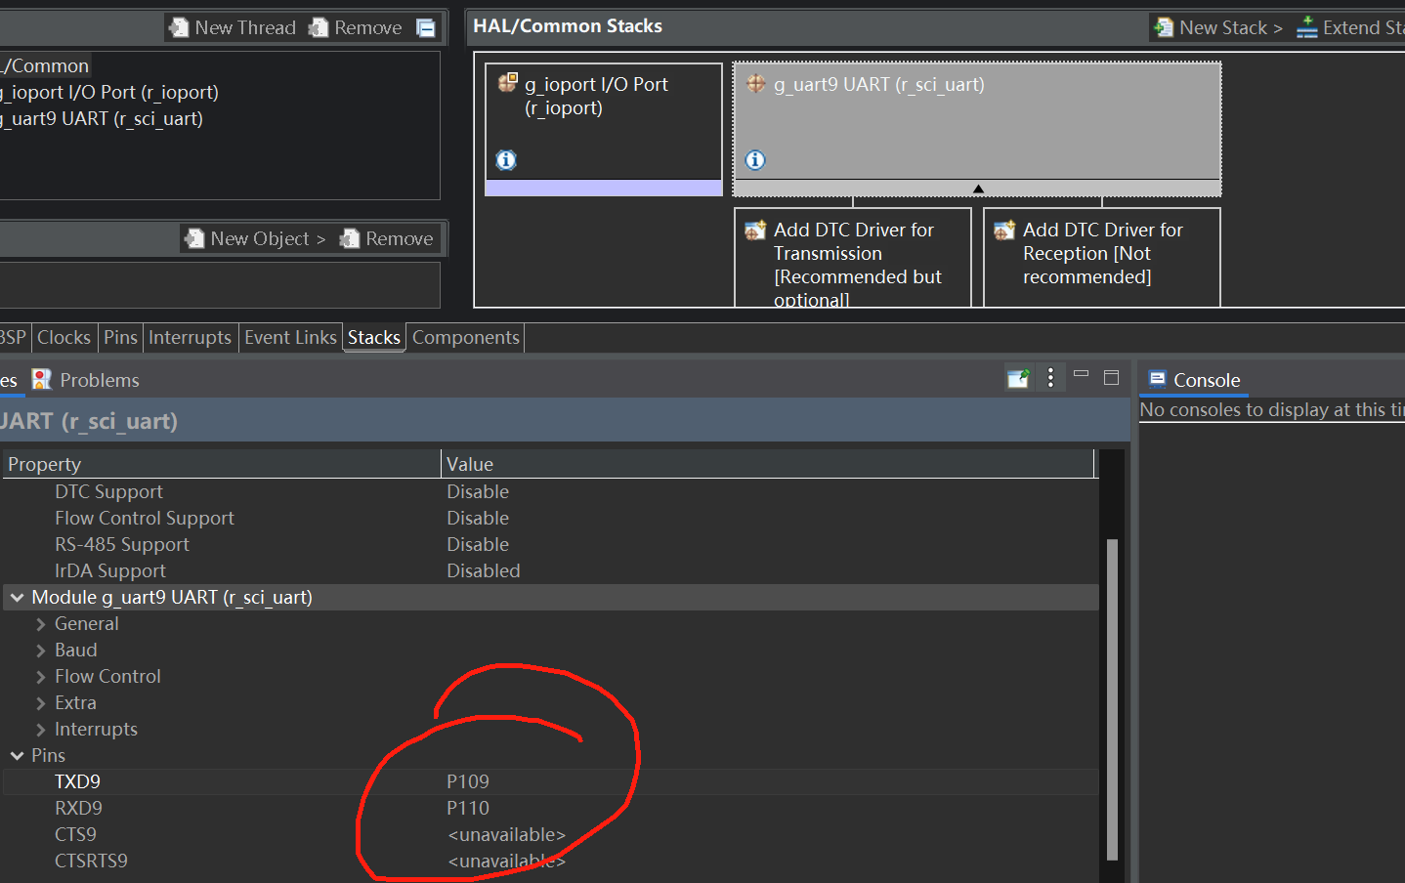Collapse the Module g_uart9 UART section
Image resolution: width=1405 pixels, height=883 pixels.
(18, 597)
